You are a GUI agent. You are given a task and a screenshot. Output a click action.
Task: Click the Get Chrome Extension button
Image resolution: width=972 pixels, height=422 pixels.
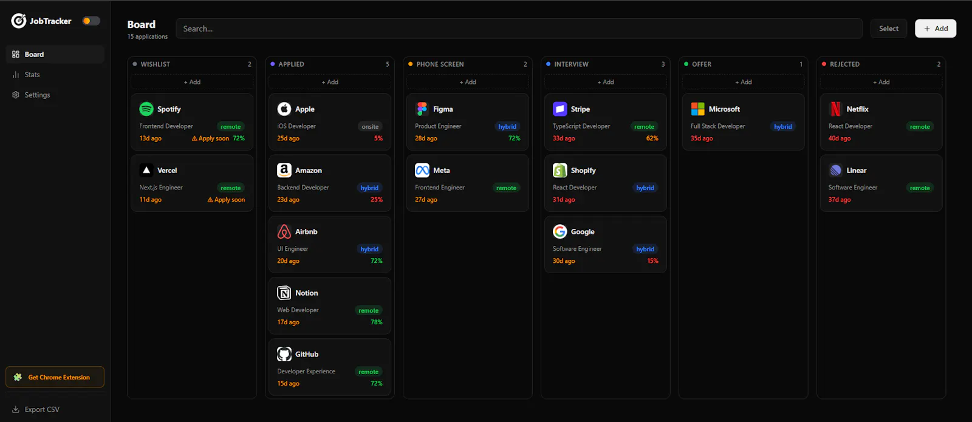pyautogui.click(x=55, y=377)
